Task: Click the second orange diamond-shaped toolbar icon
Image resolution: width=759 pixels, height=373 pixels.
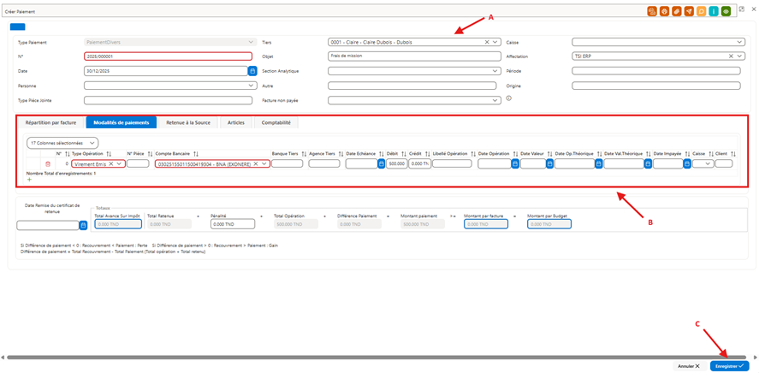Action: (x=664, y=11)
